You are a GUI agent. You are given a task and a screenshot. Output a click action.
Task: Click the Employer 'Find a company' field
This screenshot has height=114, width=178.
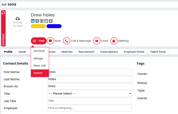89,108
